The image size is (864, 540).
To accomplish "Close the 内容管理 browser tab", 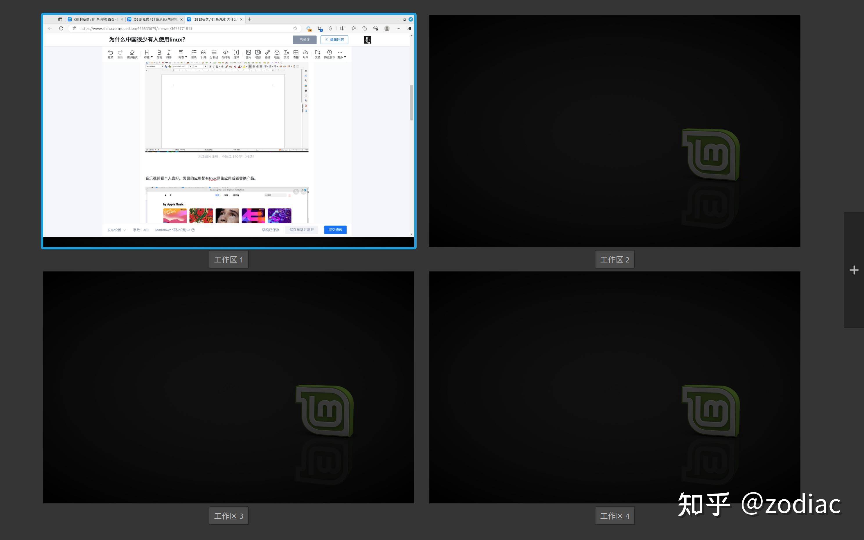I will [182, 19].
